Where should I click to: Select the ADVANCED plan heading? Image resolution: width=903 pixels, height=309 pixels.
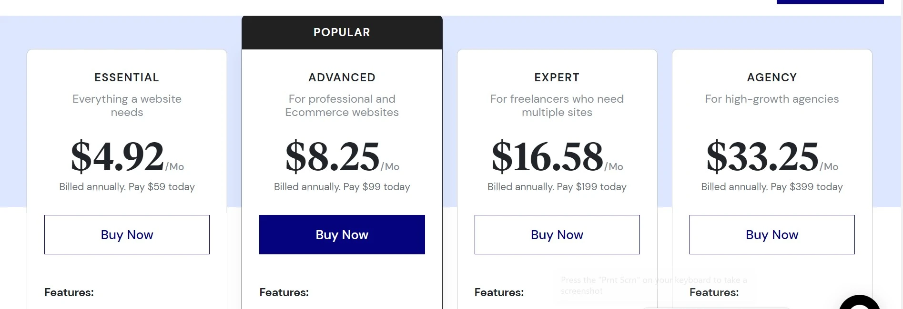(x=342, y=77)
